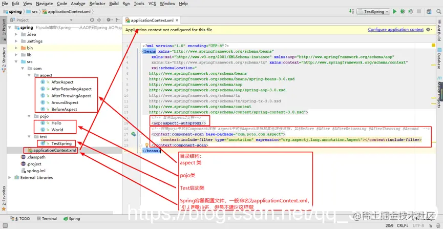Click CRLF line separator in status bar
The image size is (443, 229).
click(403, 225)
